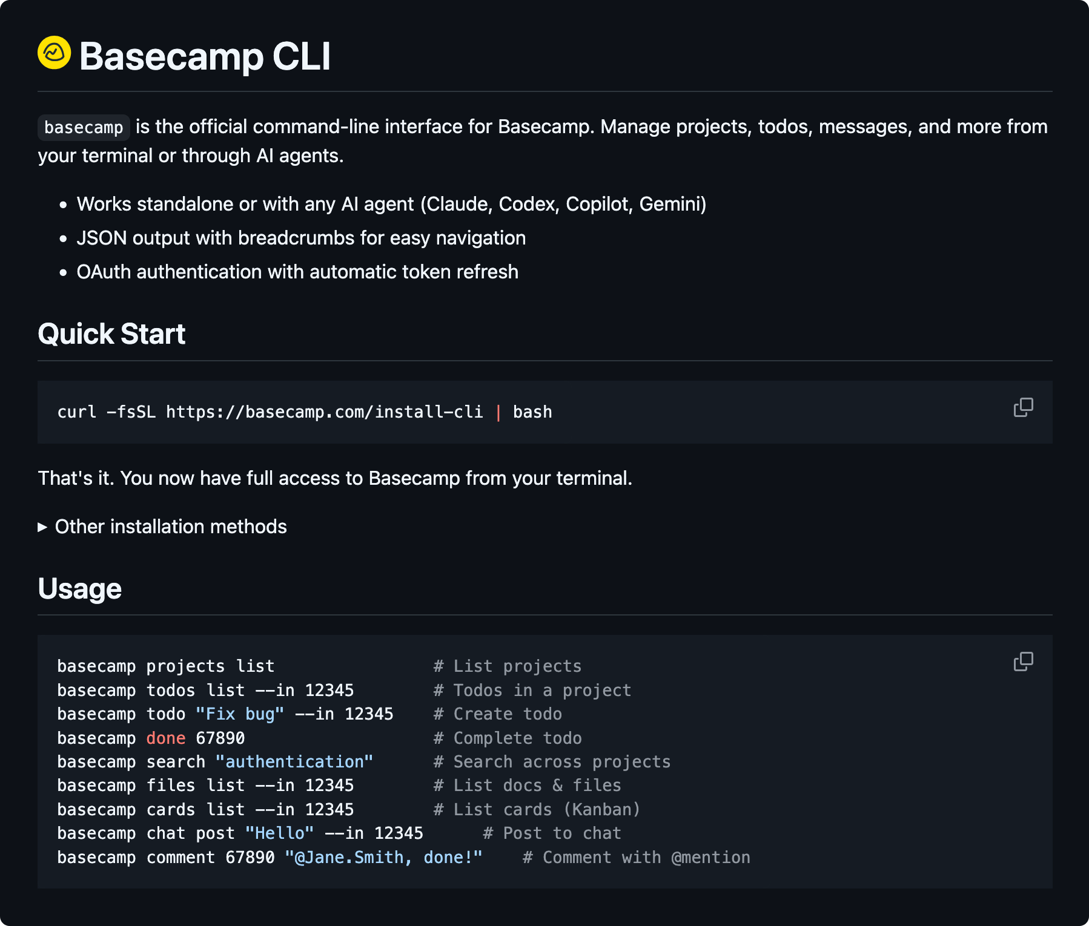Click the "# List cards (Kanban)" comment
The width and height of the screenshot is (1089, 926).
tap(537, 809)
